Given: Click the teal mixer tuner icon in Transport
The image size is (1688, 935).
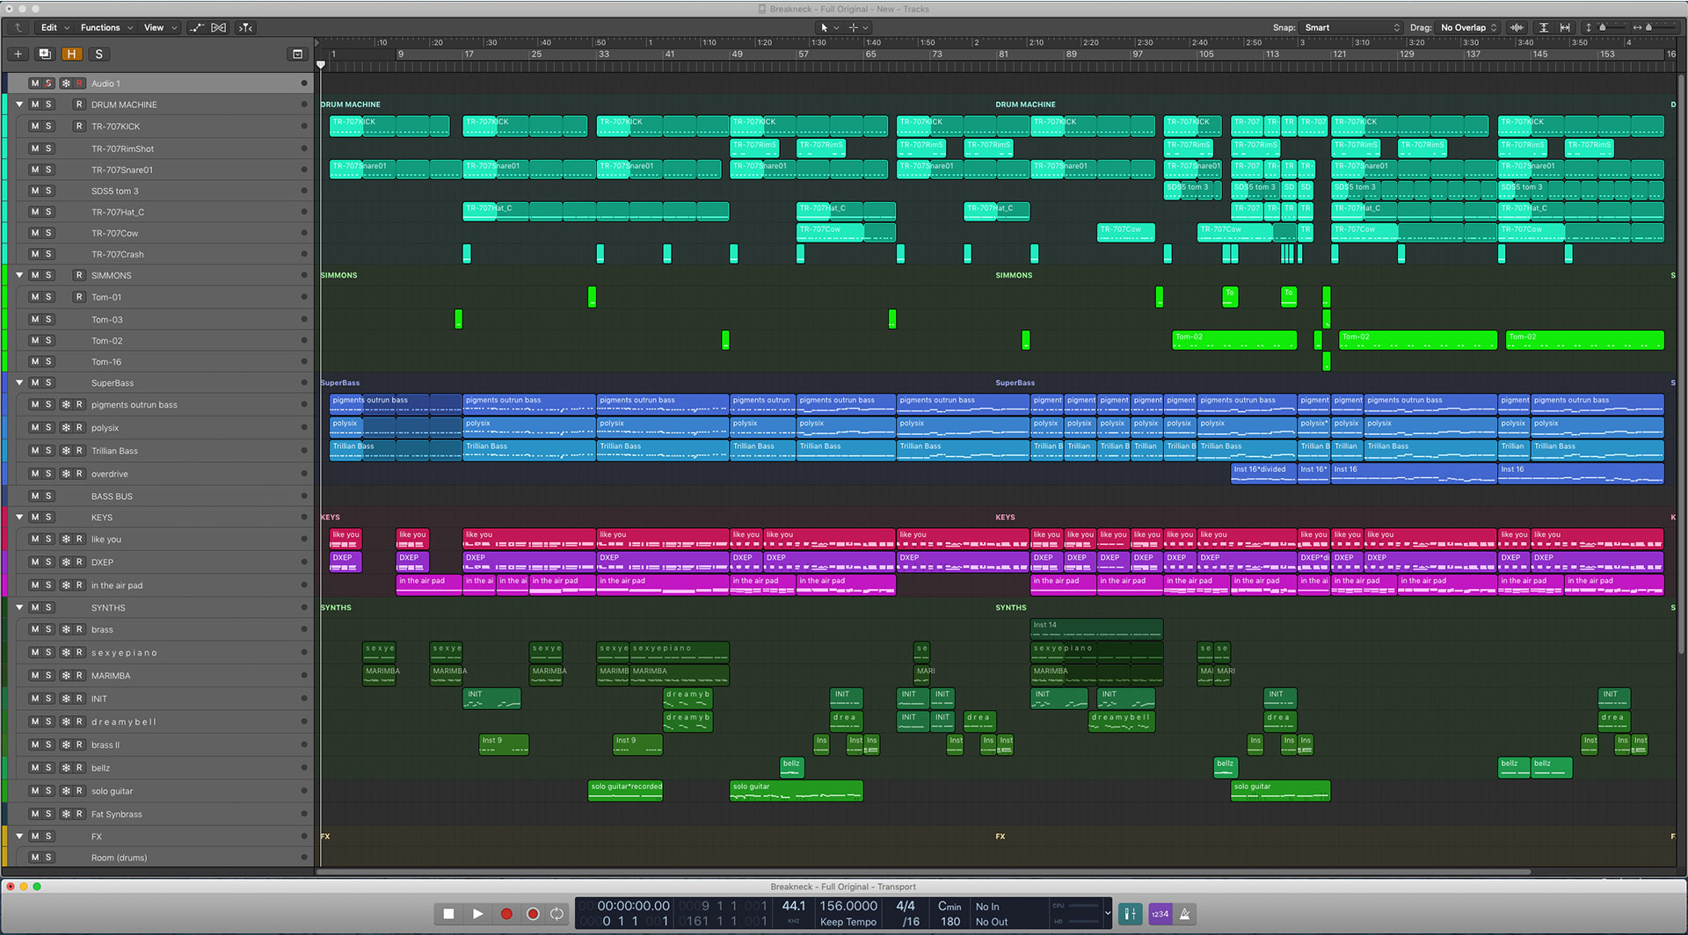Looking at the screenshot, I should point(1131,914).
